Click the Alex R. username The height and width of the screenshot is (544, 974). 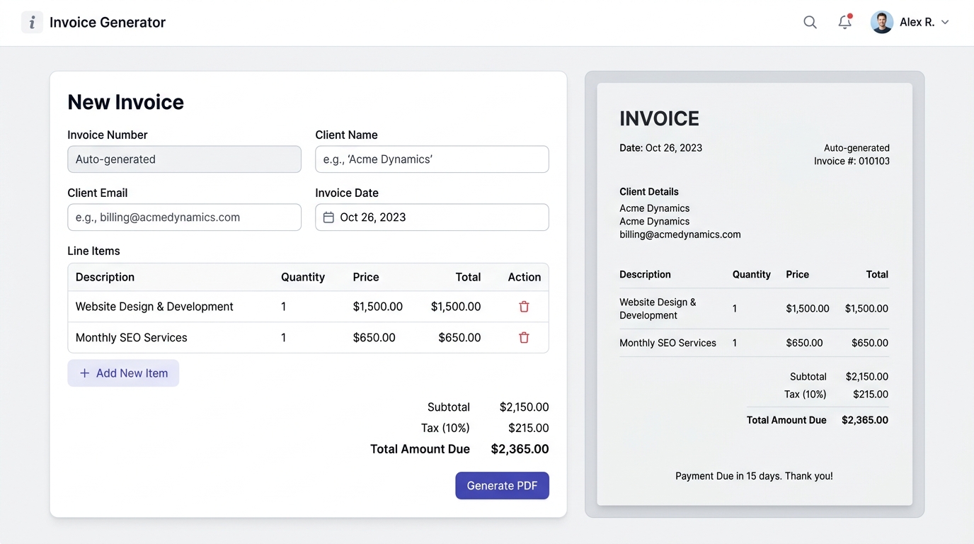(x=917, y=22)
